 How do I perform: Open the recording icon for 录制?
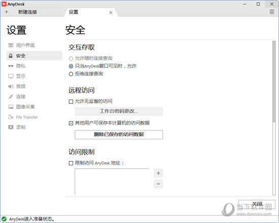pyautogui.click(x=11, y=127)
